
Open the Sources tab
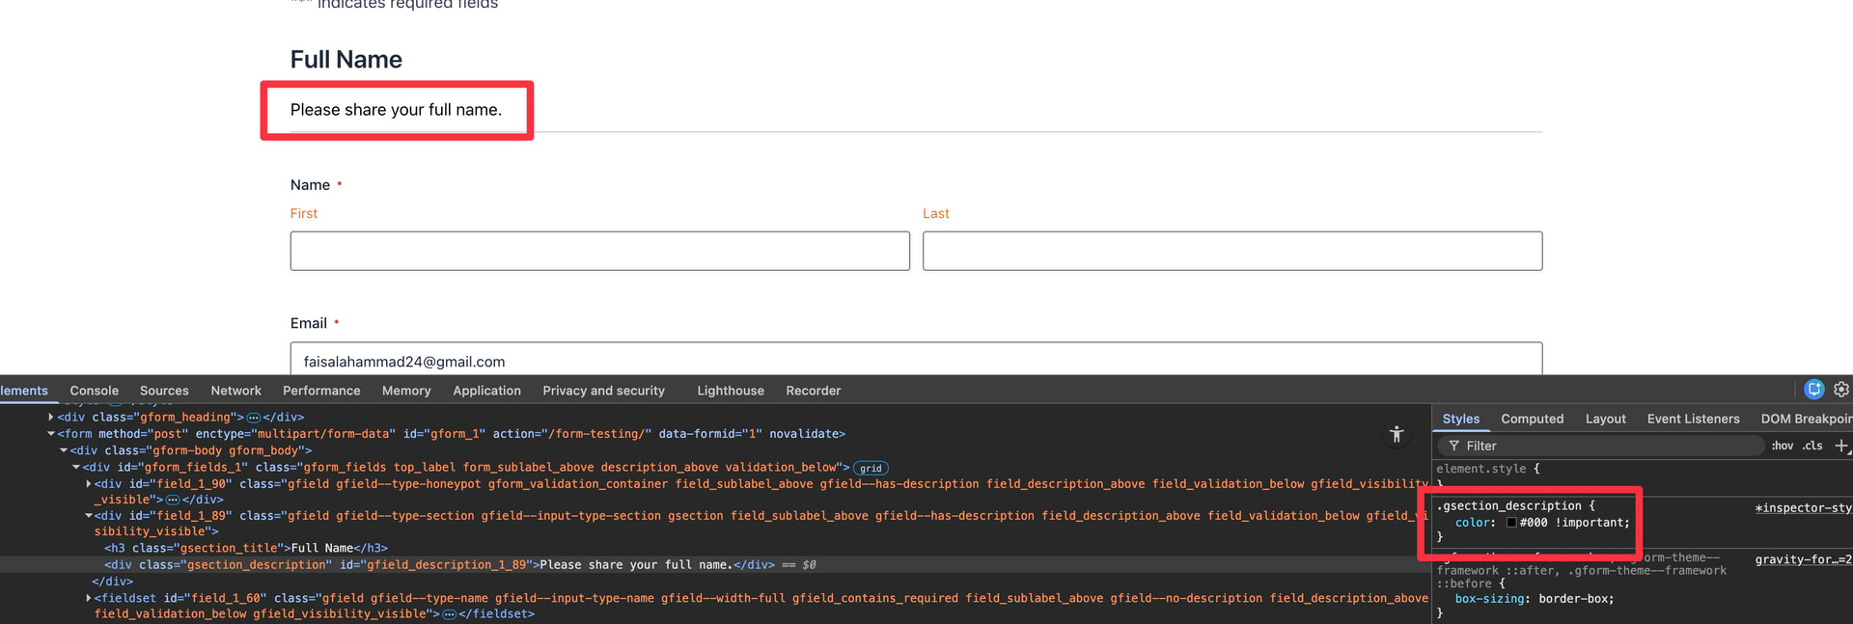[x=164, y=391]
